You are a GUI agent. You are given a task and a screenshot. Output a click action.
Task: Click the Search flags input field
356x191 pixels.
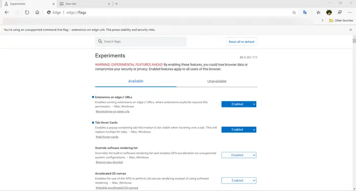(140, 42)
